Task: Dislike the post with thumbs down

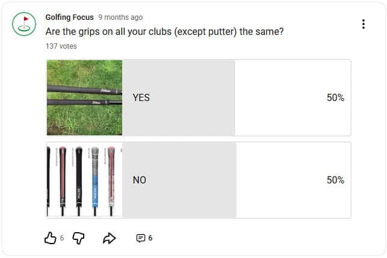Action: (78, 238)
